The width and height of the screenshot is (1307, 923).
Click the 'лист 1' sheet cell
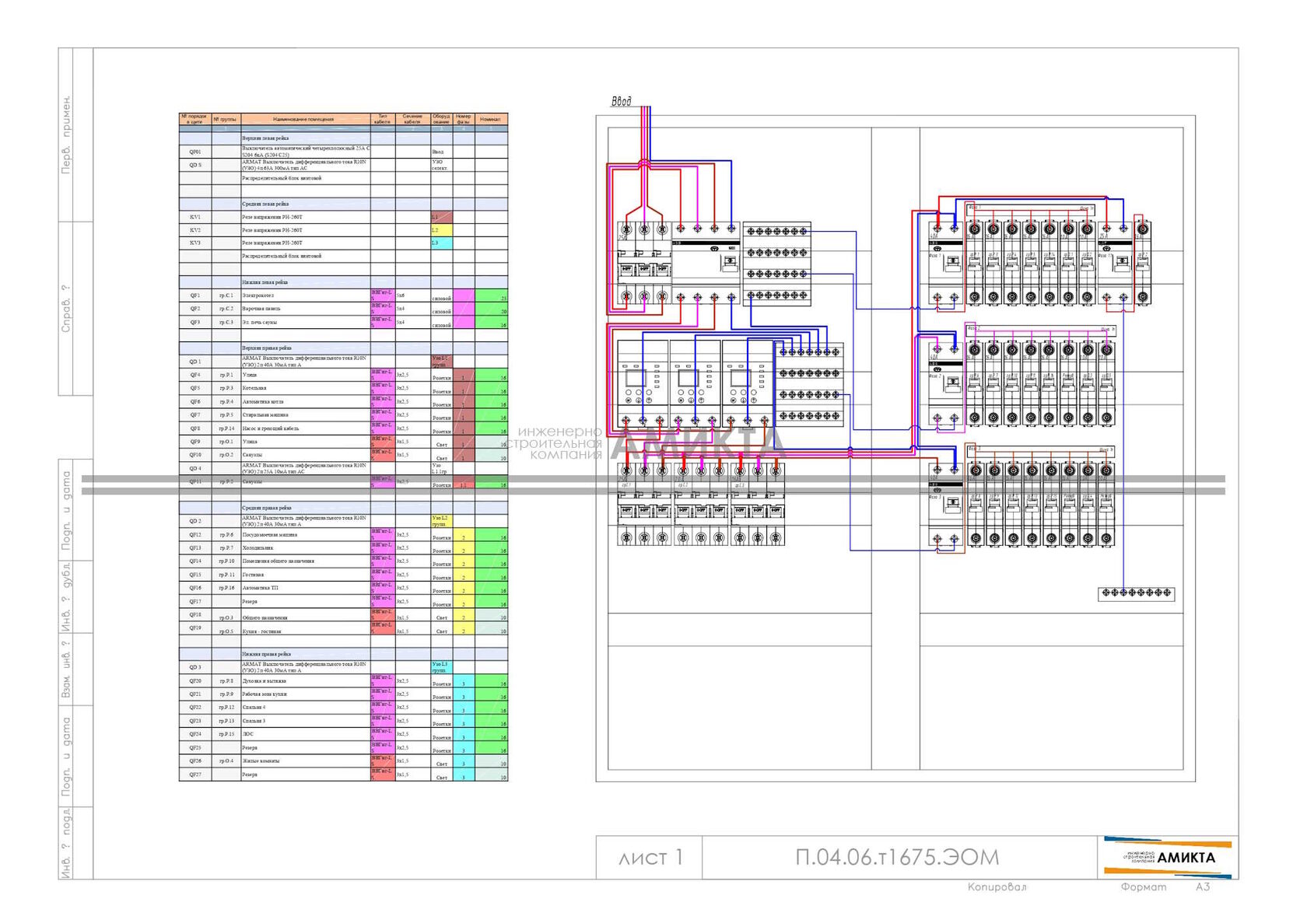coord(650,858)
